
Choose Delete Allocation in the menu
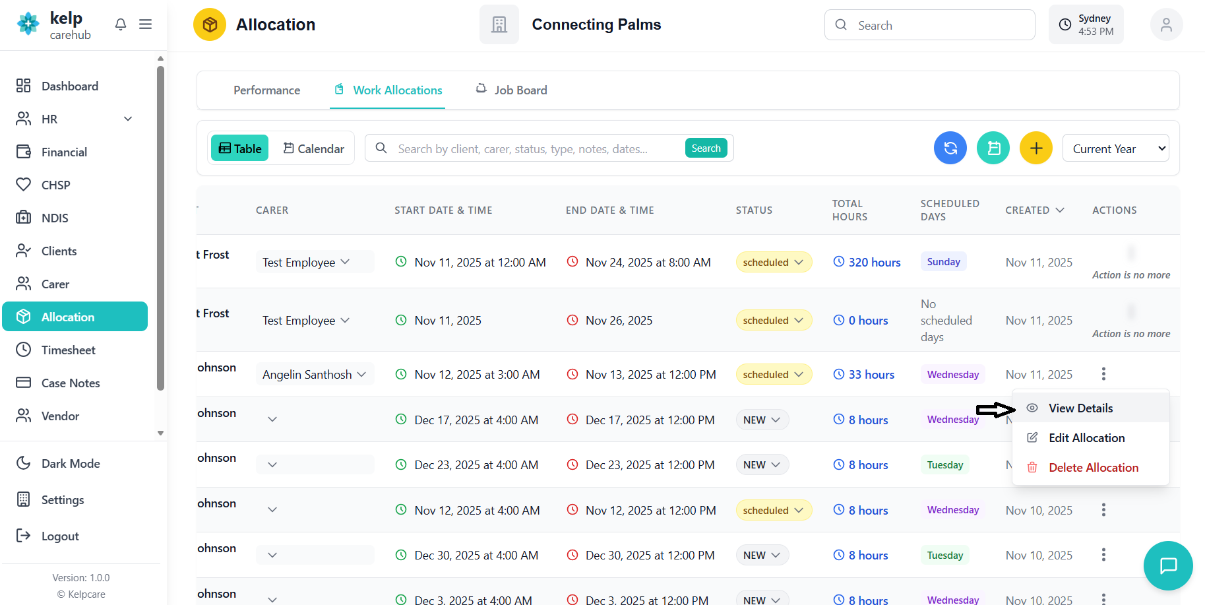click(x=1093, y=468)
